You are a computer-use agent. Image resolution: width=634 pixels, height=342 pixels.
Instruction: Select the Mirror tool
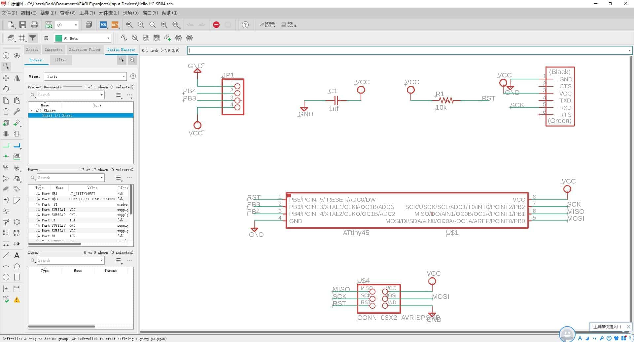pos(17,78)
